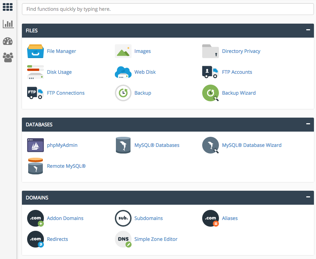Open the Backup Wizard icon

211,93
